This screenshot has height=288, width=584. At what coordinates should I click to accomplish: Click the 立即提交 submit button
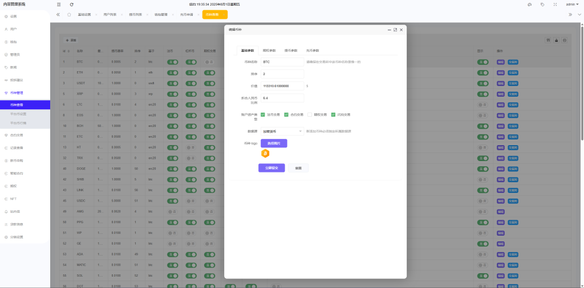click(x=271, y=168)
